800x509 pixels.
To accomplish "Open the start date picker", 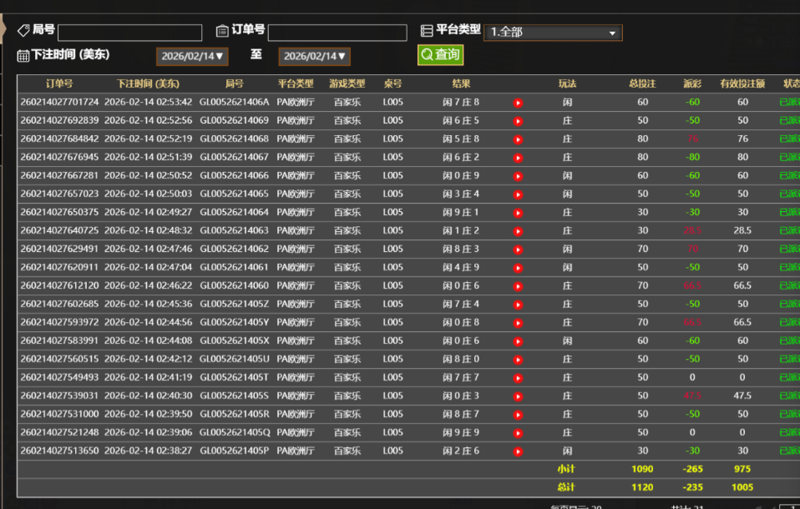I will [x=192, y=56].
